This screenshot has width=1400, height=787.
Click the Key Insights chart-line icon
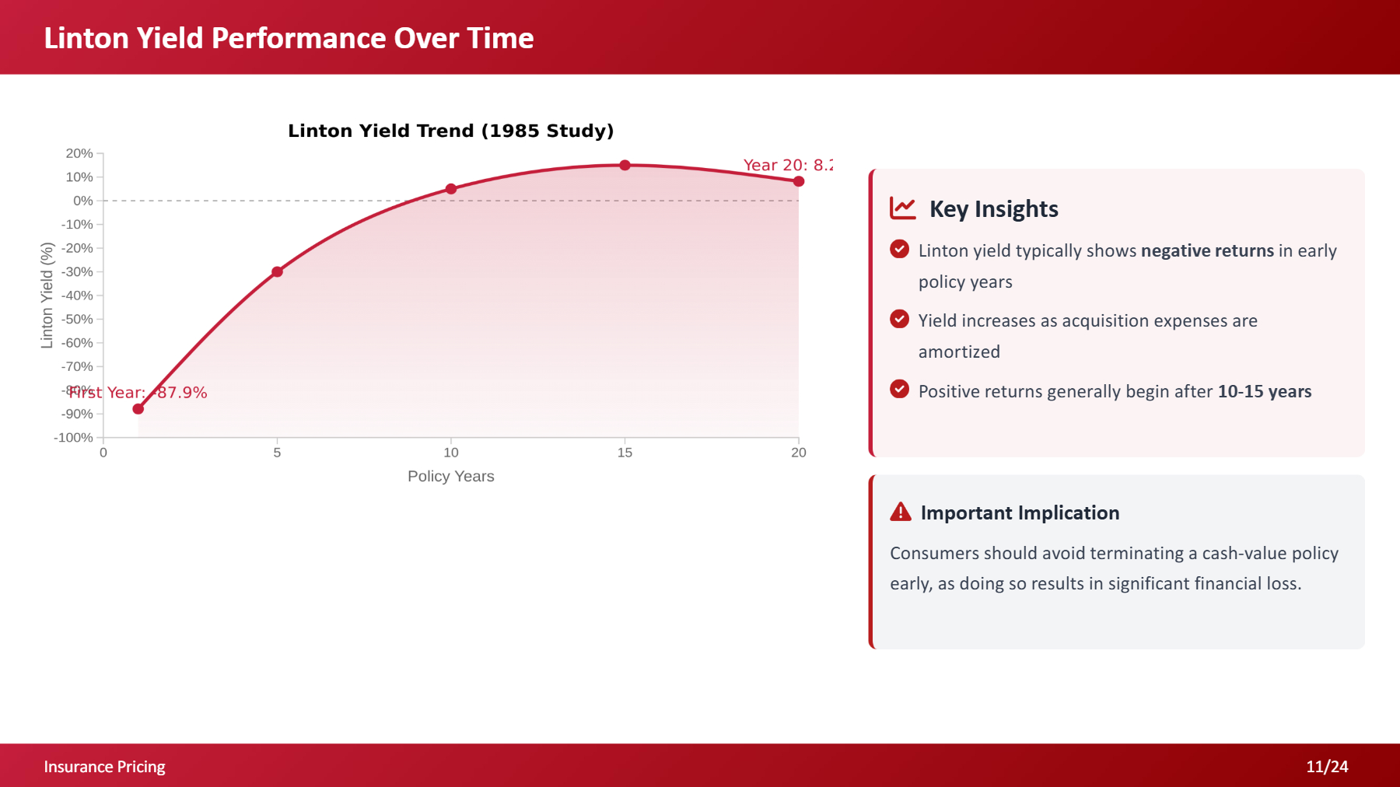click(x=903, y=208)
